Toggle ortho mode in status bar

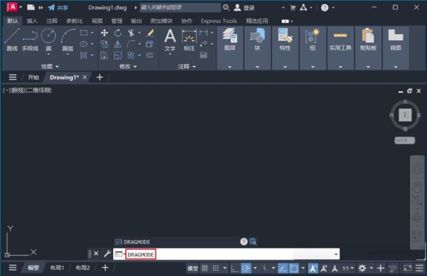(235, 268)
